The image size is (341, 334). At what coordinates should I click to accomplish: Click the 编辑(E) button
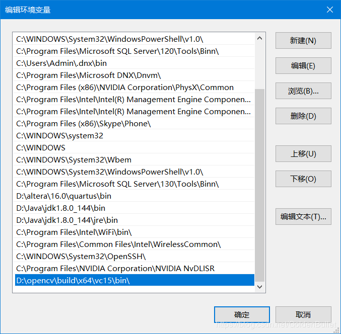click(x=303, y=65)
